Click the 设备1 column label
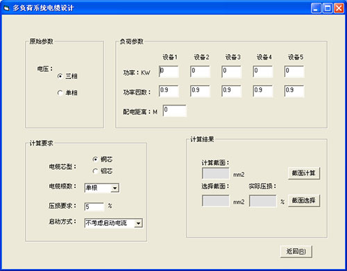 pos(170,57)
